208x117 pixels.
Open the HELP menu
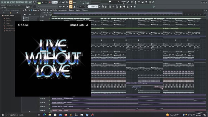(x=30, y=2)
